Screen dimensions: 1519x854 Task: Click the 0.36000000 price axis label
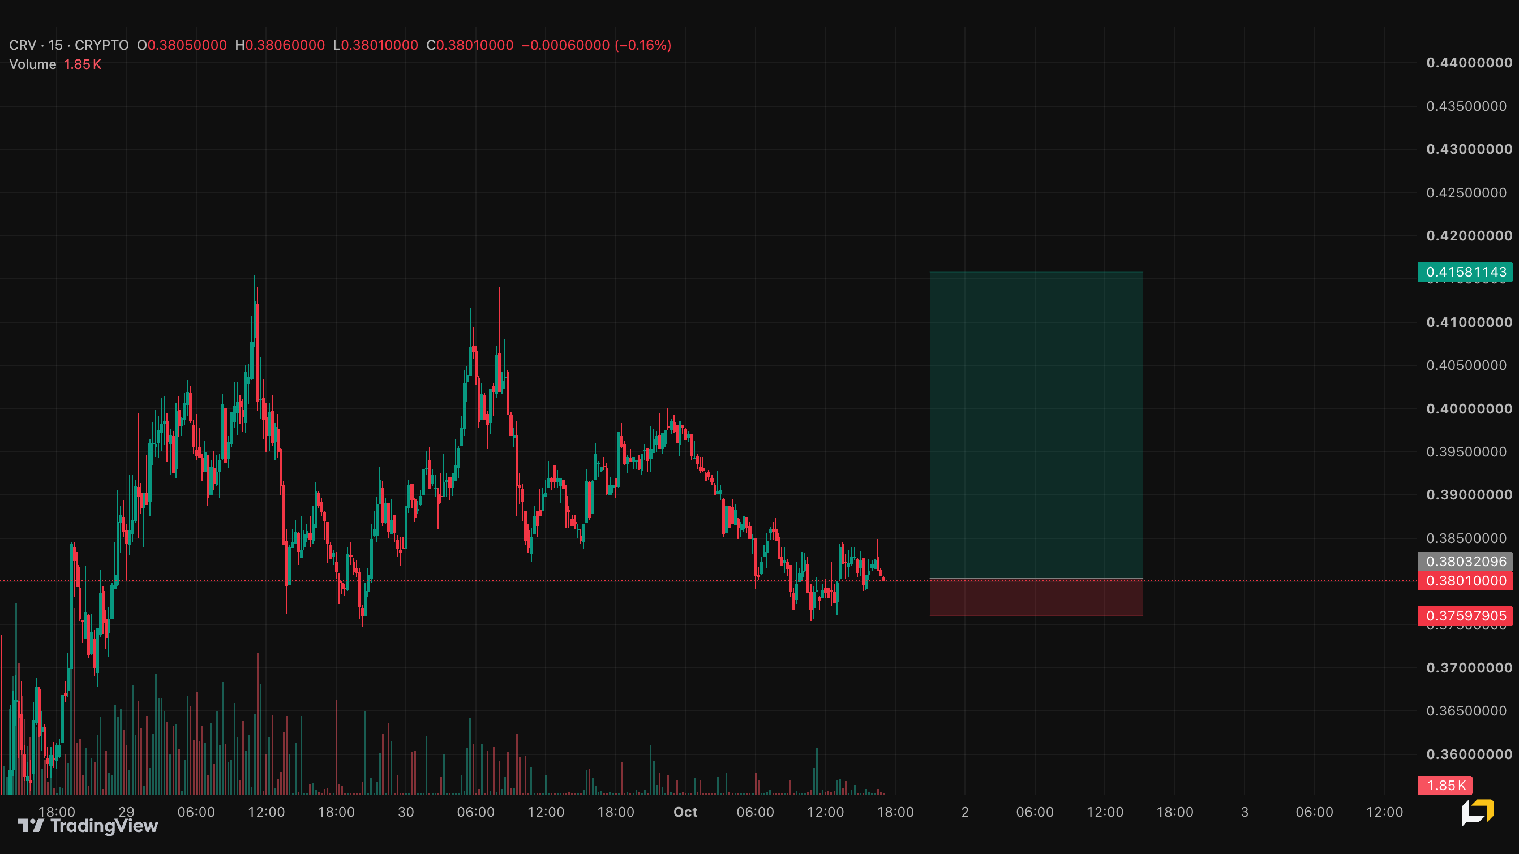(x=1469, y=754)
